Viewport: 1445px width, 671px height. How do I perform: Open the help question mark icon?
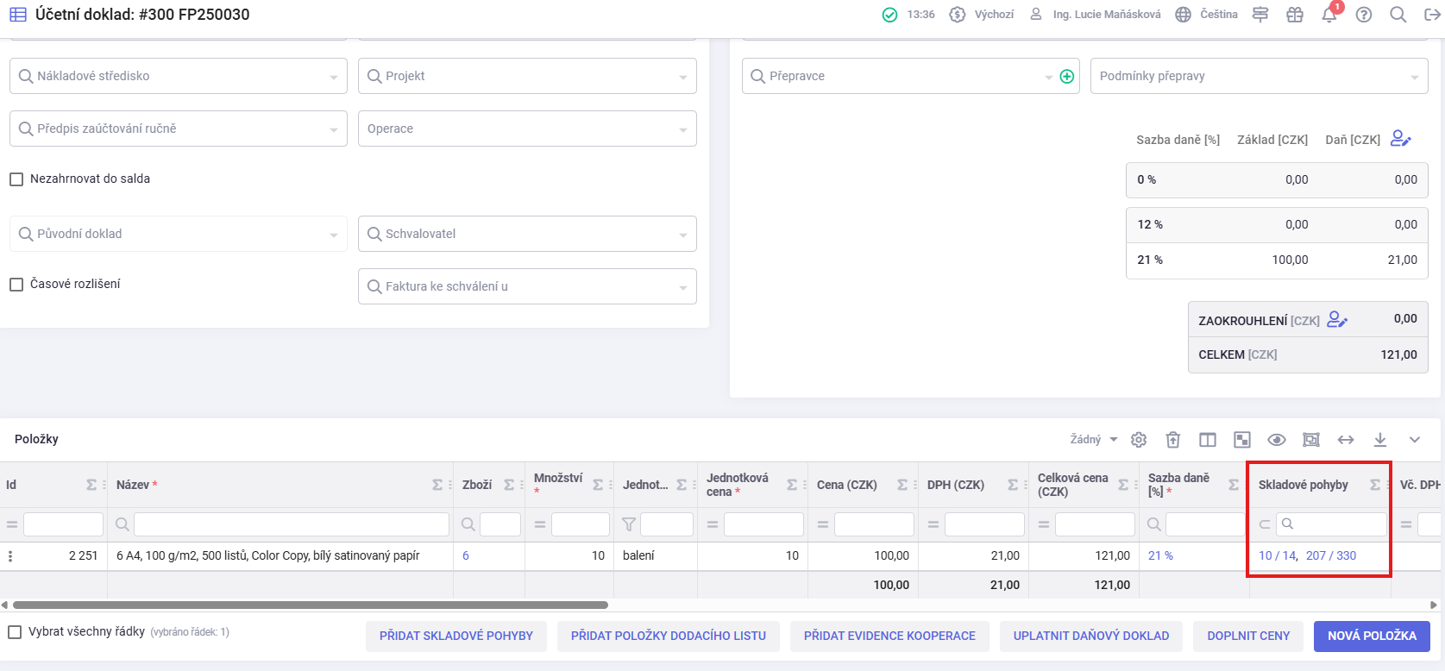[1363, 15]
